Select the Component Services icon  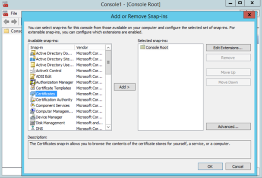point(32,105)
